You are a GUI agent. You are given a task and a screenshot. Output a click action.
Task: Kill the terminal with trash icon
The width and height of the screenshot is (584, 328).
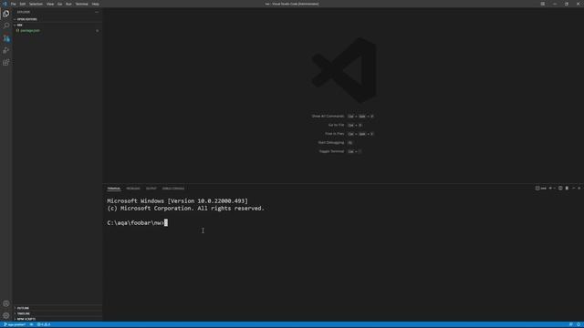pyautogui.click(x=567, y=189)
